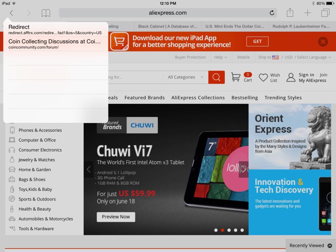336x252 pixels.
Task: Add a new tab with plus icon
Action: [x=307, y=13]
